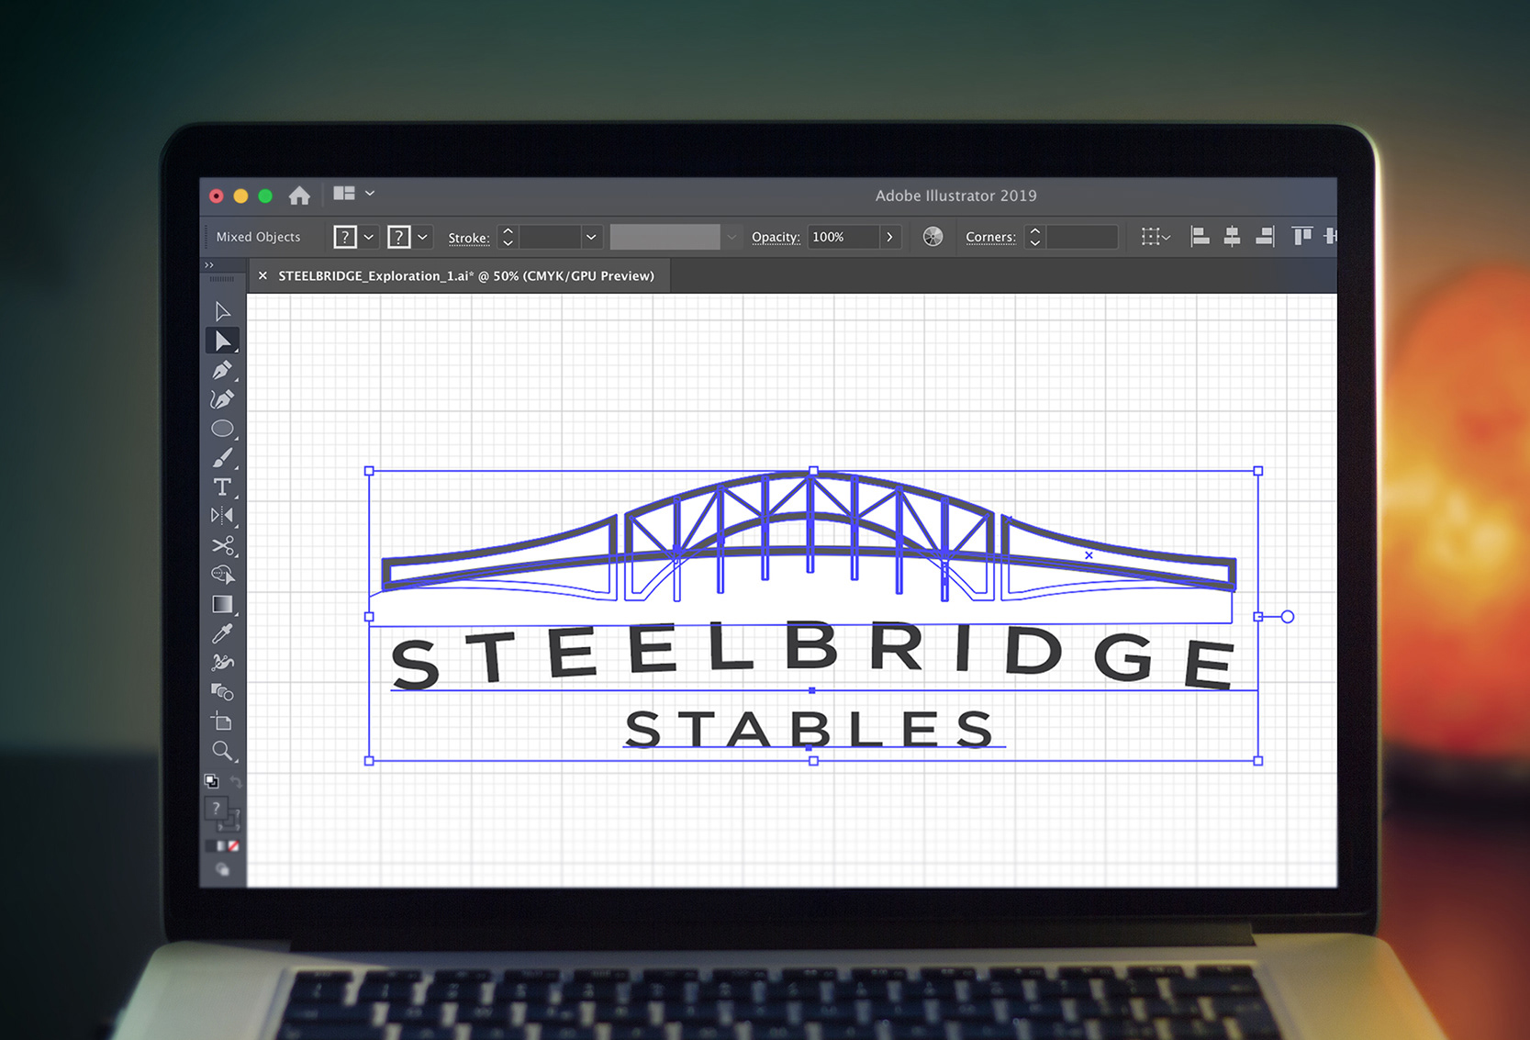Click the STEELBRIDGE text on canvas
The image size is (1530, 1040).
pos(811,654)
